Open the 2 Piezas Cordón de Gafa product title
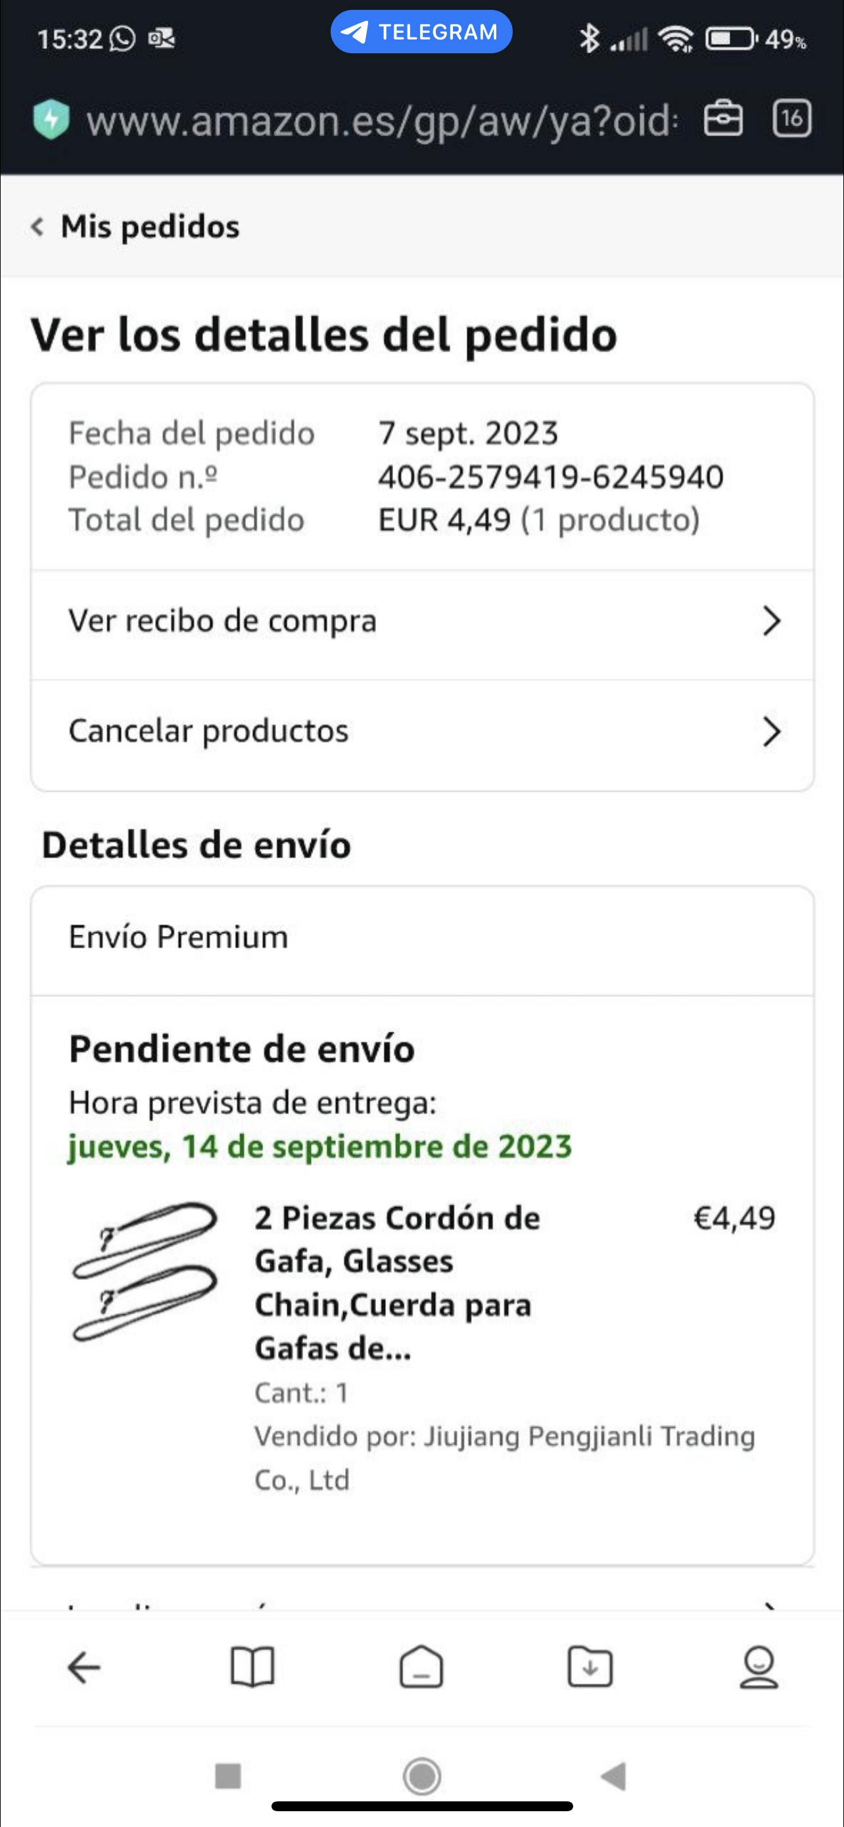This screenshot has height=1827, width=844. point(397,1282)
